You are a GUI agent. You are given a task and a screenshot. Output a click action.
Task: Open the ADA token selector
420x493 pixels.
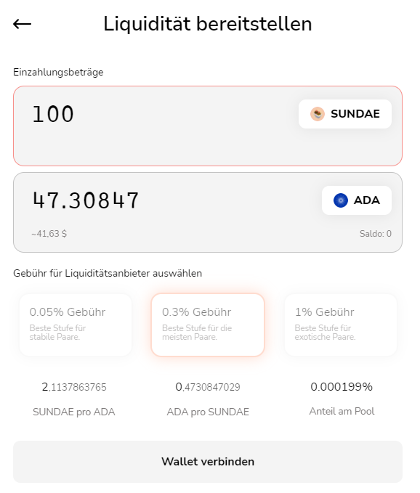(x=357, y=200)
